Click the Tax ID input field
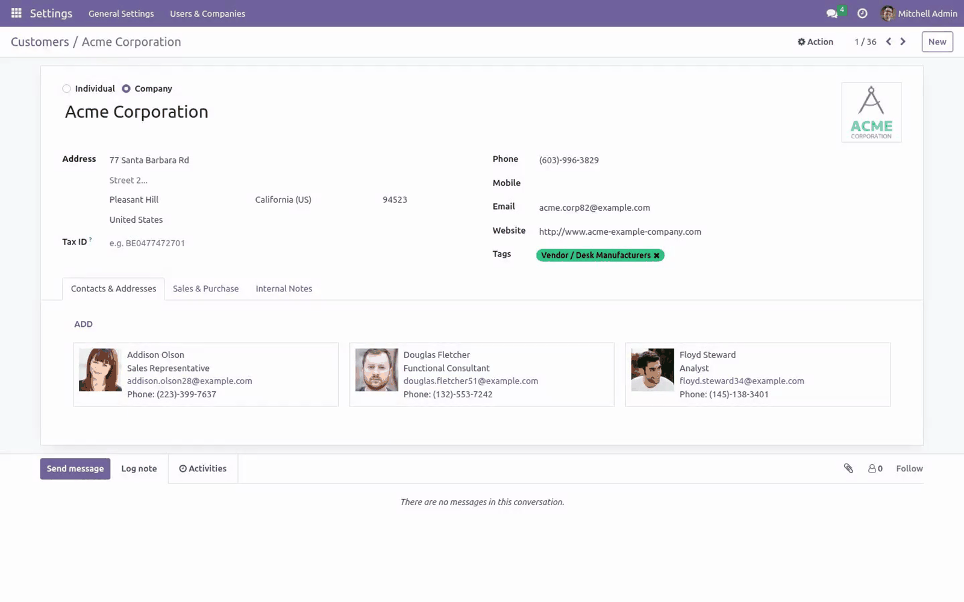 tap(259, 243)
